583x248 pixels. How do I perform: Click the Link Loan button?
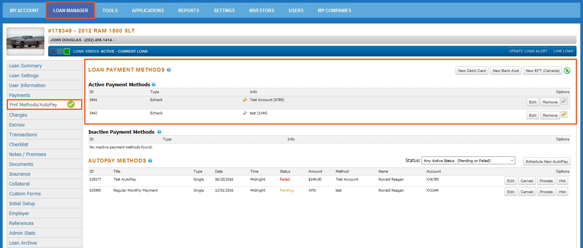(563, 51)
